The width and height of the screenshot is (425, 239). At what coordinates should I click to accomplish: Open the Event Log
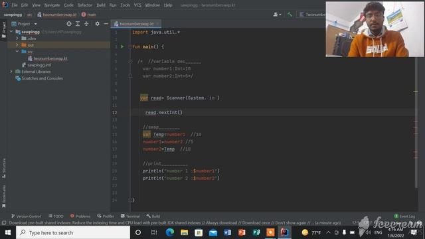404,216
